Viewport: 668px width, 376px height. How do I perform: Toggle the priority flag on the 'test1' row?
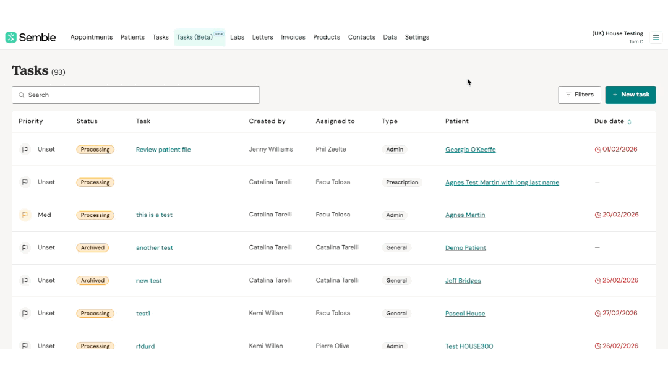point(25,313)
